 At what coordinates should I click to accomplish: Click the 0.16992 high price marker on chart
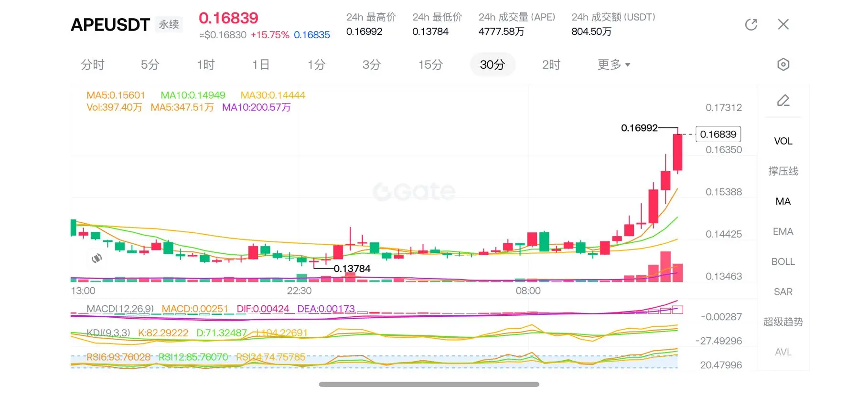(x=639, y=128)
